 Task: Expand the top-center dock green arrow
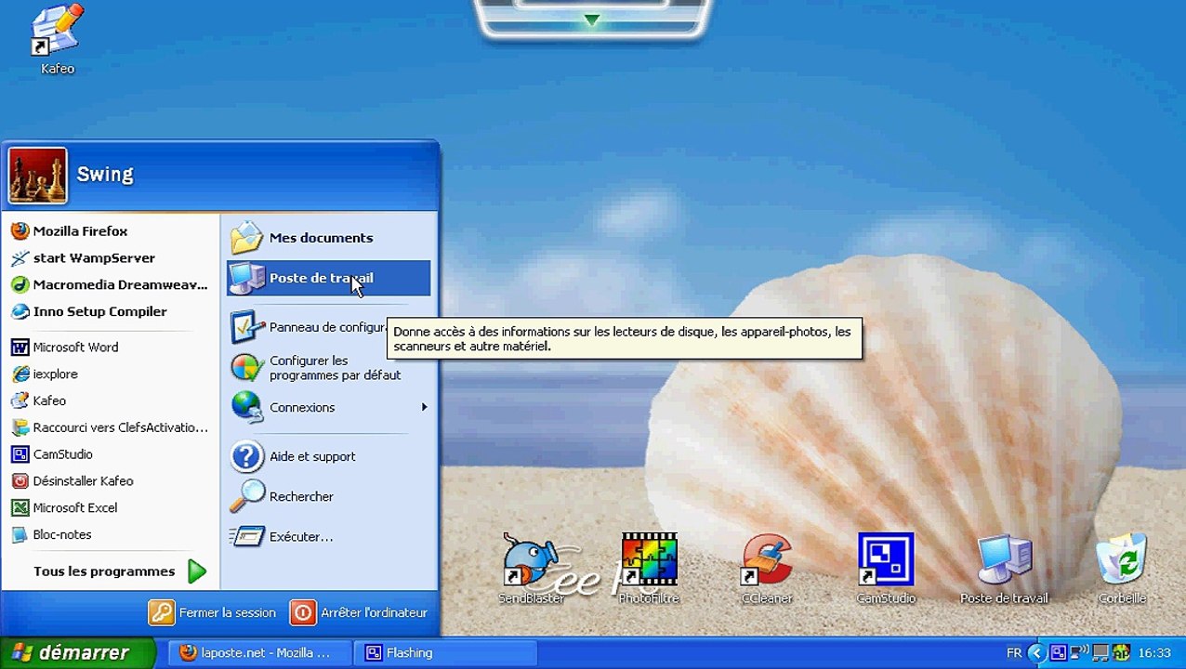592,20
